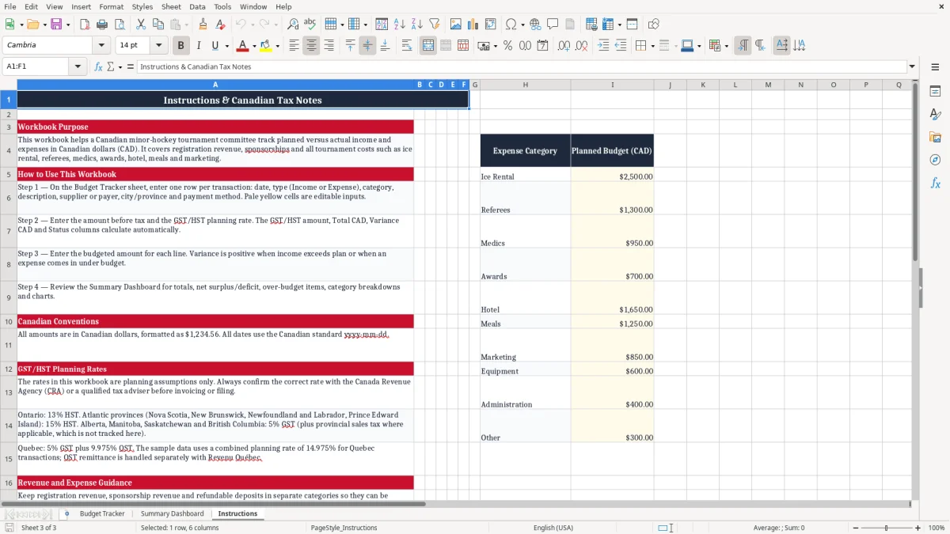Open the Sheet menu
The width and height of the screenshot is (950, 534).
pyautogui.click(x=171, y=6)
